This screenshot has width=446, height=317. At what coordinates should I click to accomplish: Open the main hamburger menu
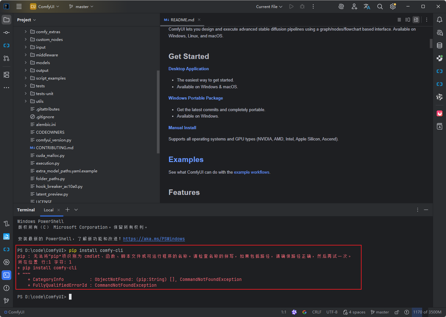tap(19, 6)
